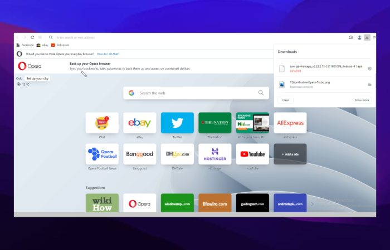390x250 pixels.
Task: Clear the downloads list
Action: pos(285,100)
